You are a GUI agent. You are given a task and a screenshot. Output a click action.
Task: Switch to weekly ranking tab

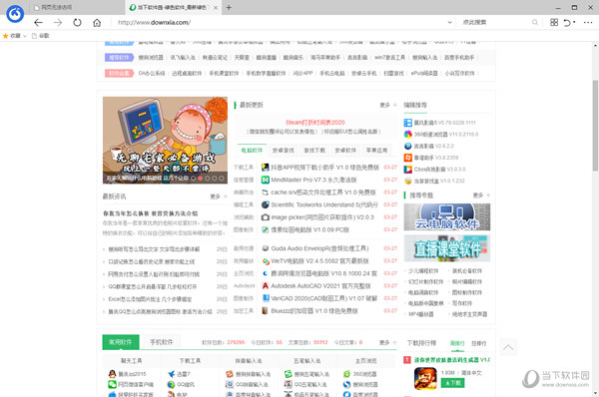[457, 343]
